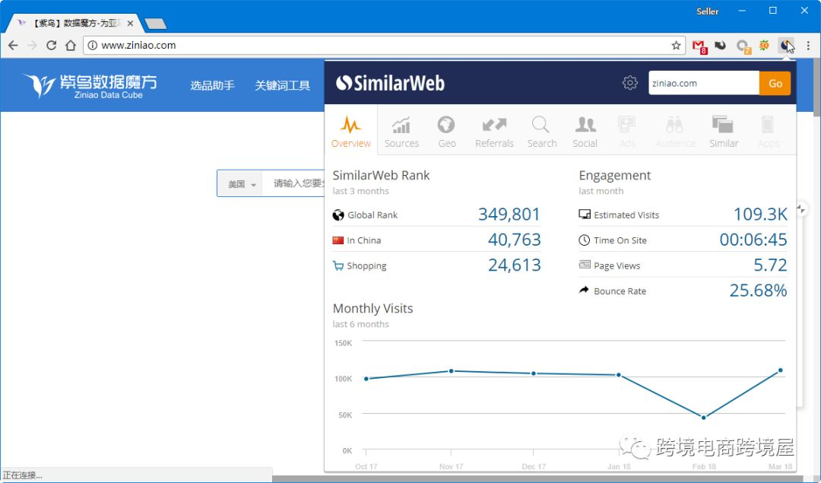Open the Search tab in SimilarWeb
The width and height of the screenshot is (821, 483).
pyautogui.click(x=541, y=131)
